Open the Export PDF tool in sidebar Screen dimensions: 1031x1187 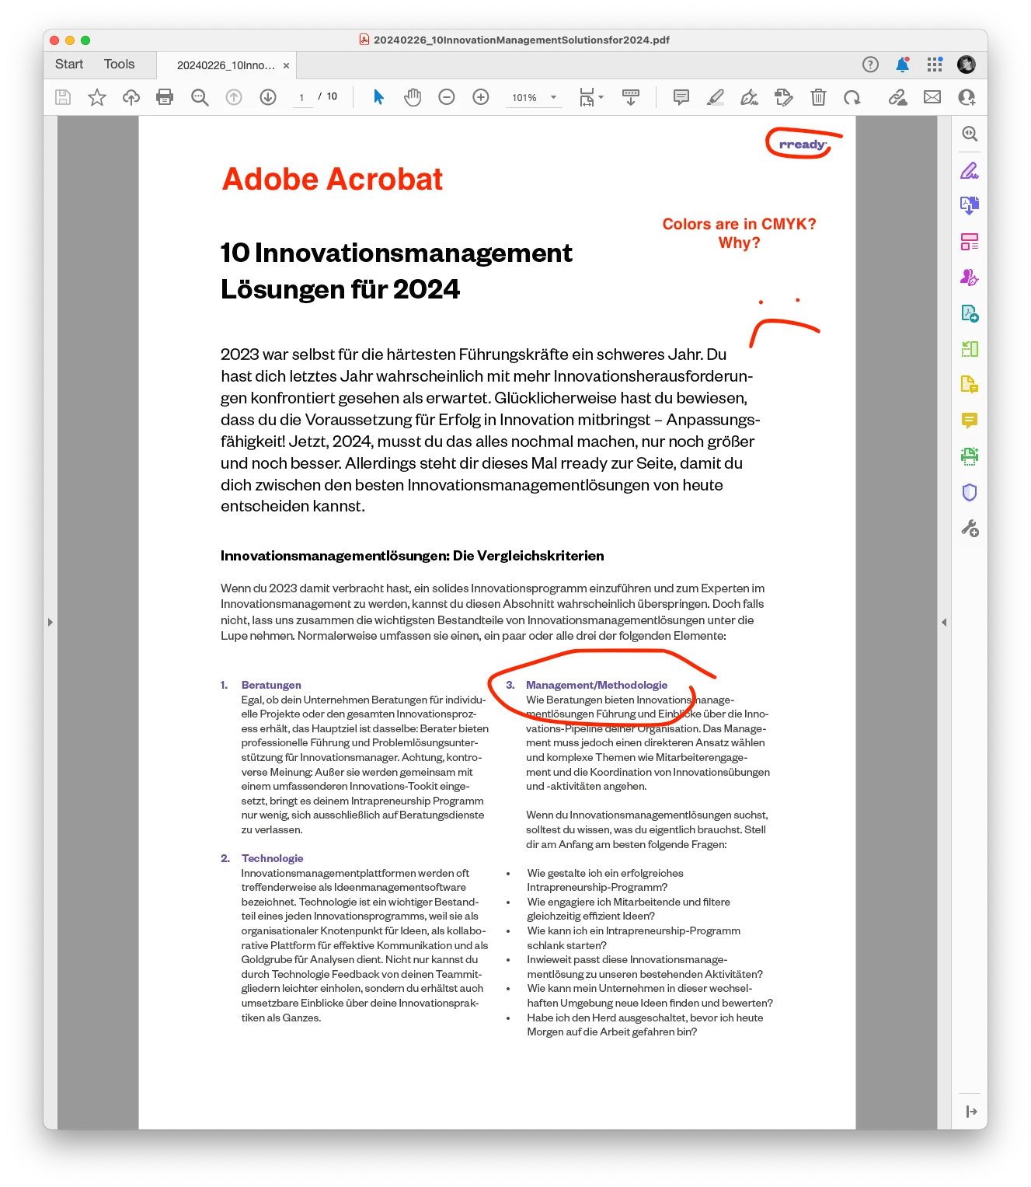coord(970,205)
